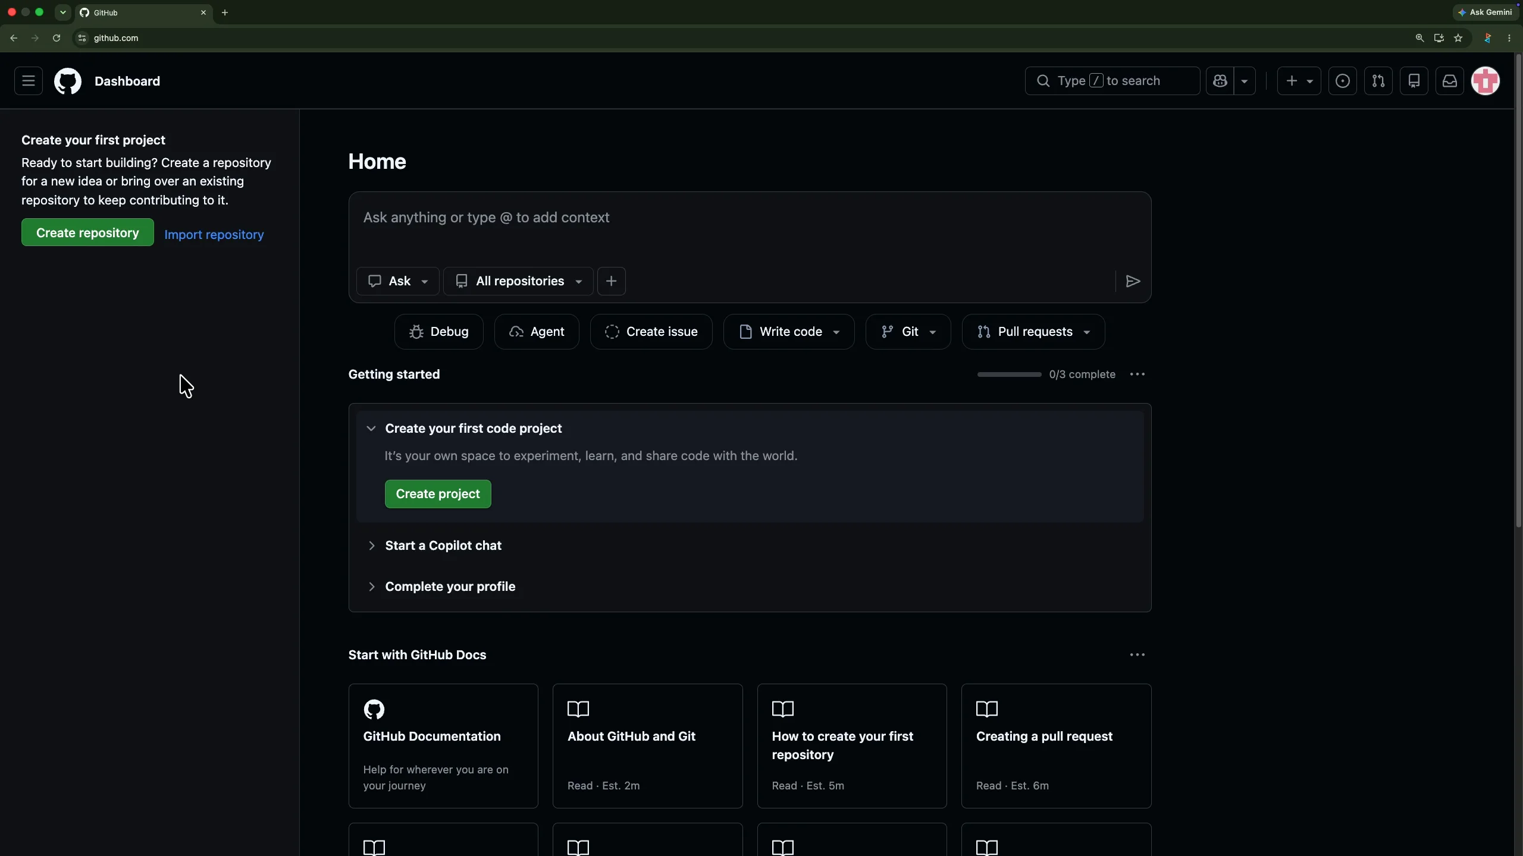Open the browser three-dot menu

pyautogui.click(x=1509, y=38)
